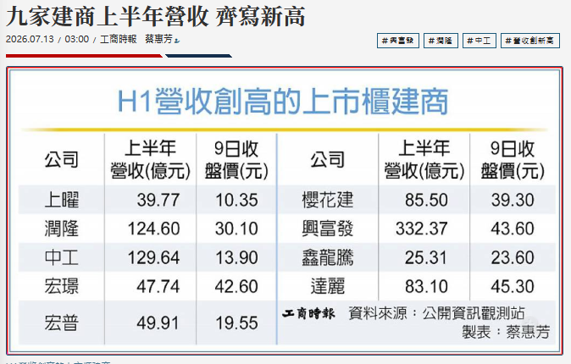Click the 鑫龍騰 company cell
Image resolution: width=571 pixels, height=364 pixels.
pos(327,257)
